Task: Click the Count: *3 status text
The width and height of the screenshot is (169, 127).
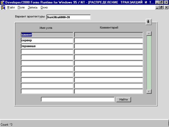Action: (x=6, y=124)
